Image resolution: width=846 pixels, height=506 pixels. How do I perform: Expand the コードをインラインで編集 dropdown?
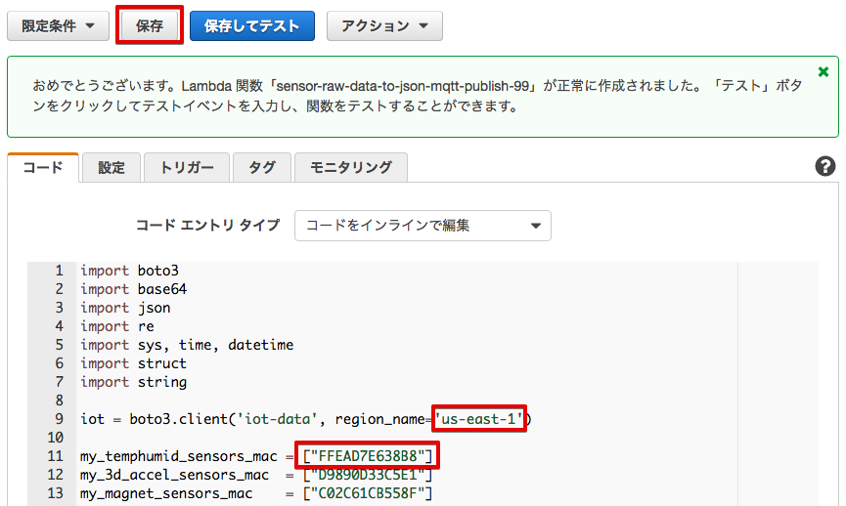(423, 226)
